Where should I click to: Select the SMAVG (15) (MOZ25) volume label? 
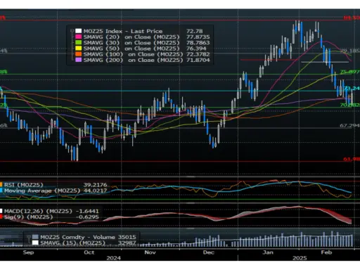tap(72, 243)
